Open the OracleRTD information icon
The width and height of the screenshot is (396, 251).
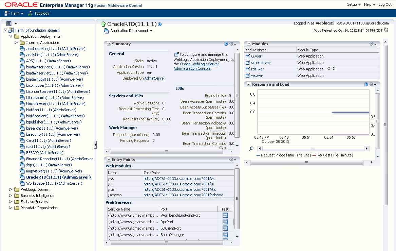pyautogui.click(x=159, y=24)
